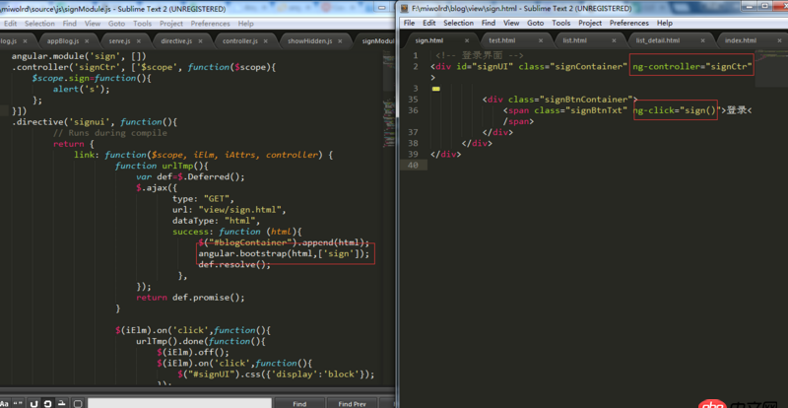The height and width of the screenshot is (408, 788).
Task: Click the Find Prev button
Action: [352, 403]
